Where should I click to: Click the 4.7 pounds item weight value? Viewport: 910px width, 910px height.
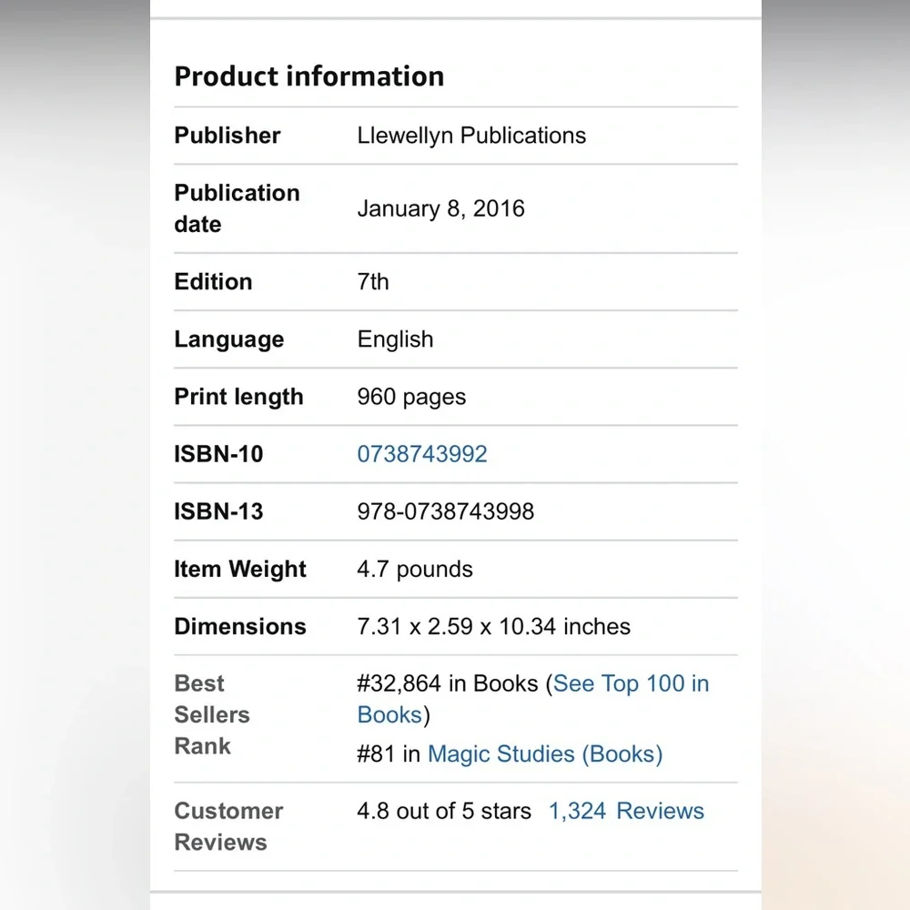[x=415, y=570]
